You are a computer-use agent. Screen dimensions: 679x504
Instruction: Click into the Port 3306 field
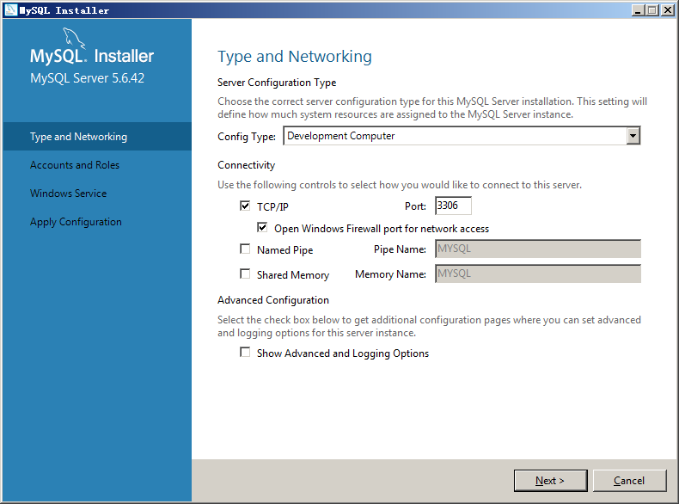click(x=454, y=206)
